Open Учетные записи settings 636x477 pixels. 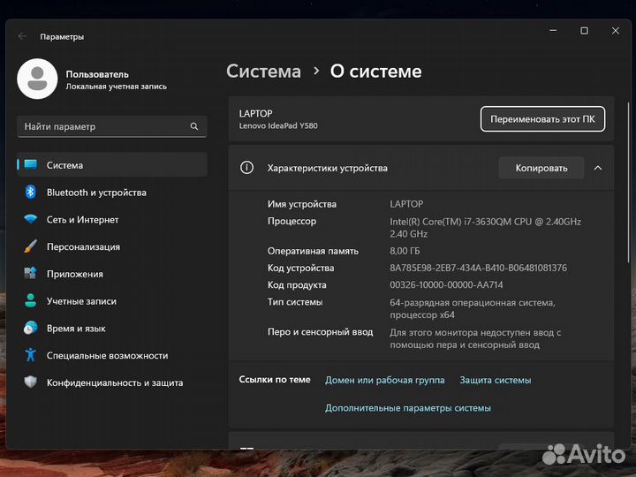click(112, 301)
